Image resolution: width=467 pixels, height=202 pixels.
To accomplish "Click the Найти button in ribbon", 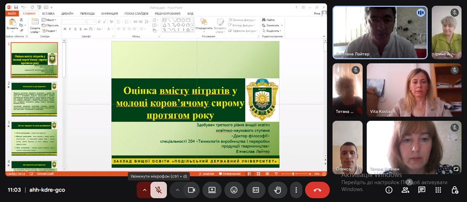I will (x=270, y=20).
